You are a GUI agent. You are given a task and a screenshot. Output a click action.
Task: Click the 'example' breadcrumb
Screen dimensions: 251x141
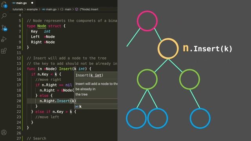coord(32,9)
